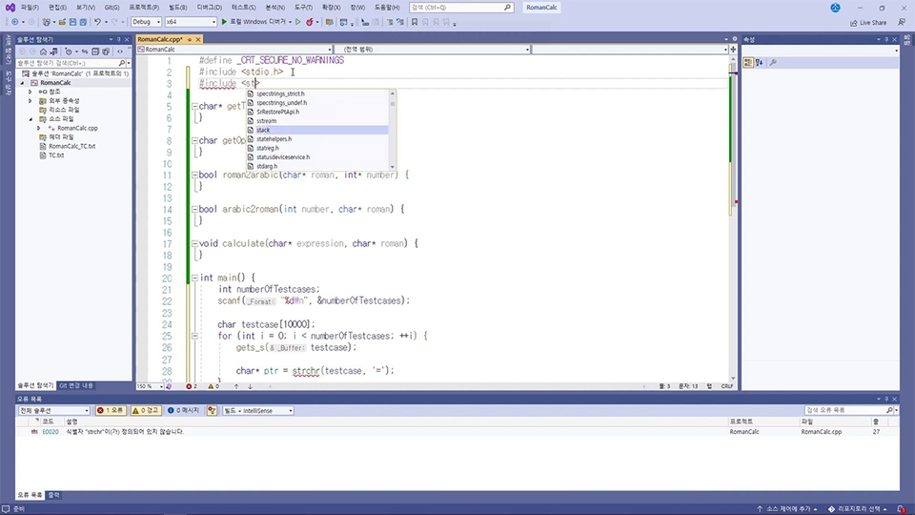Pin the Solution Explorer panel
This screenshot has width=915, height=515.
[118, 40]
